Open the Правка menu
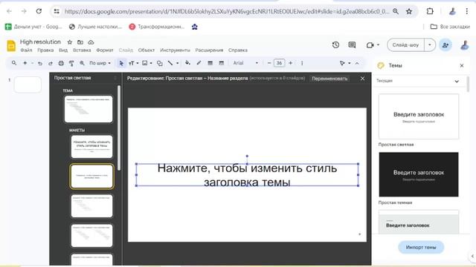This screenshot has width=476, height=267. (45, 50)
